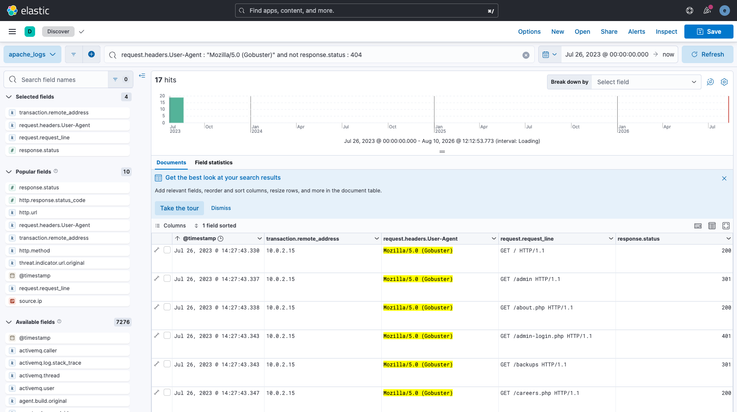Dismiss the tour callout link

point(221,208)
